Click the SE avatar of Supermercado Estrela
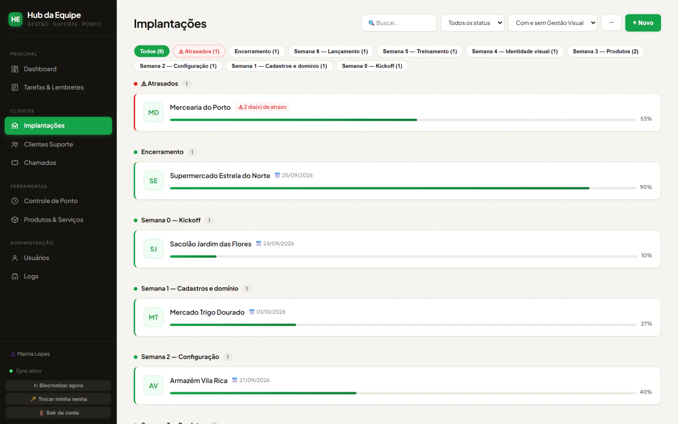 (153, 181)
